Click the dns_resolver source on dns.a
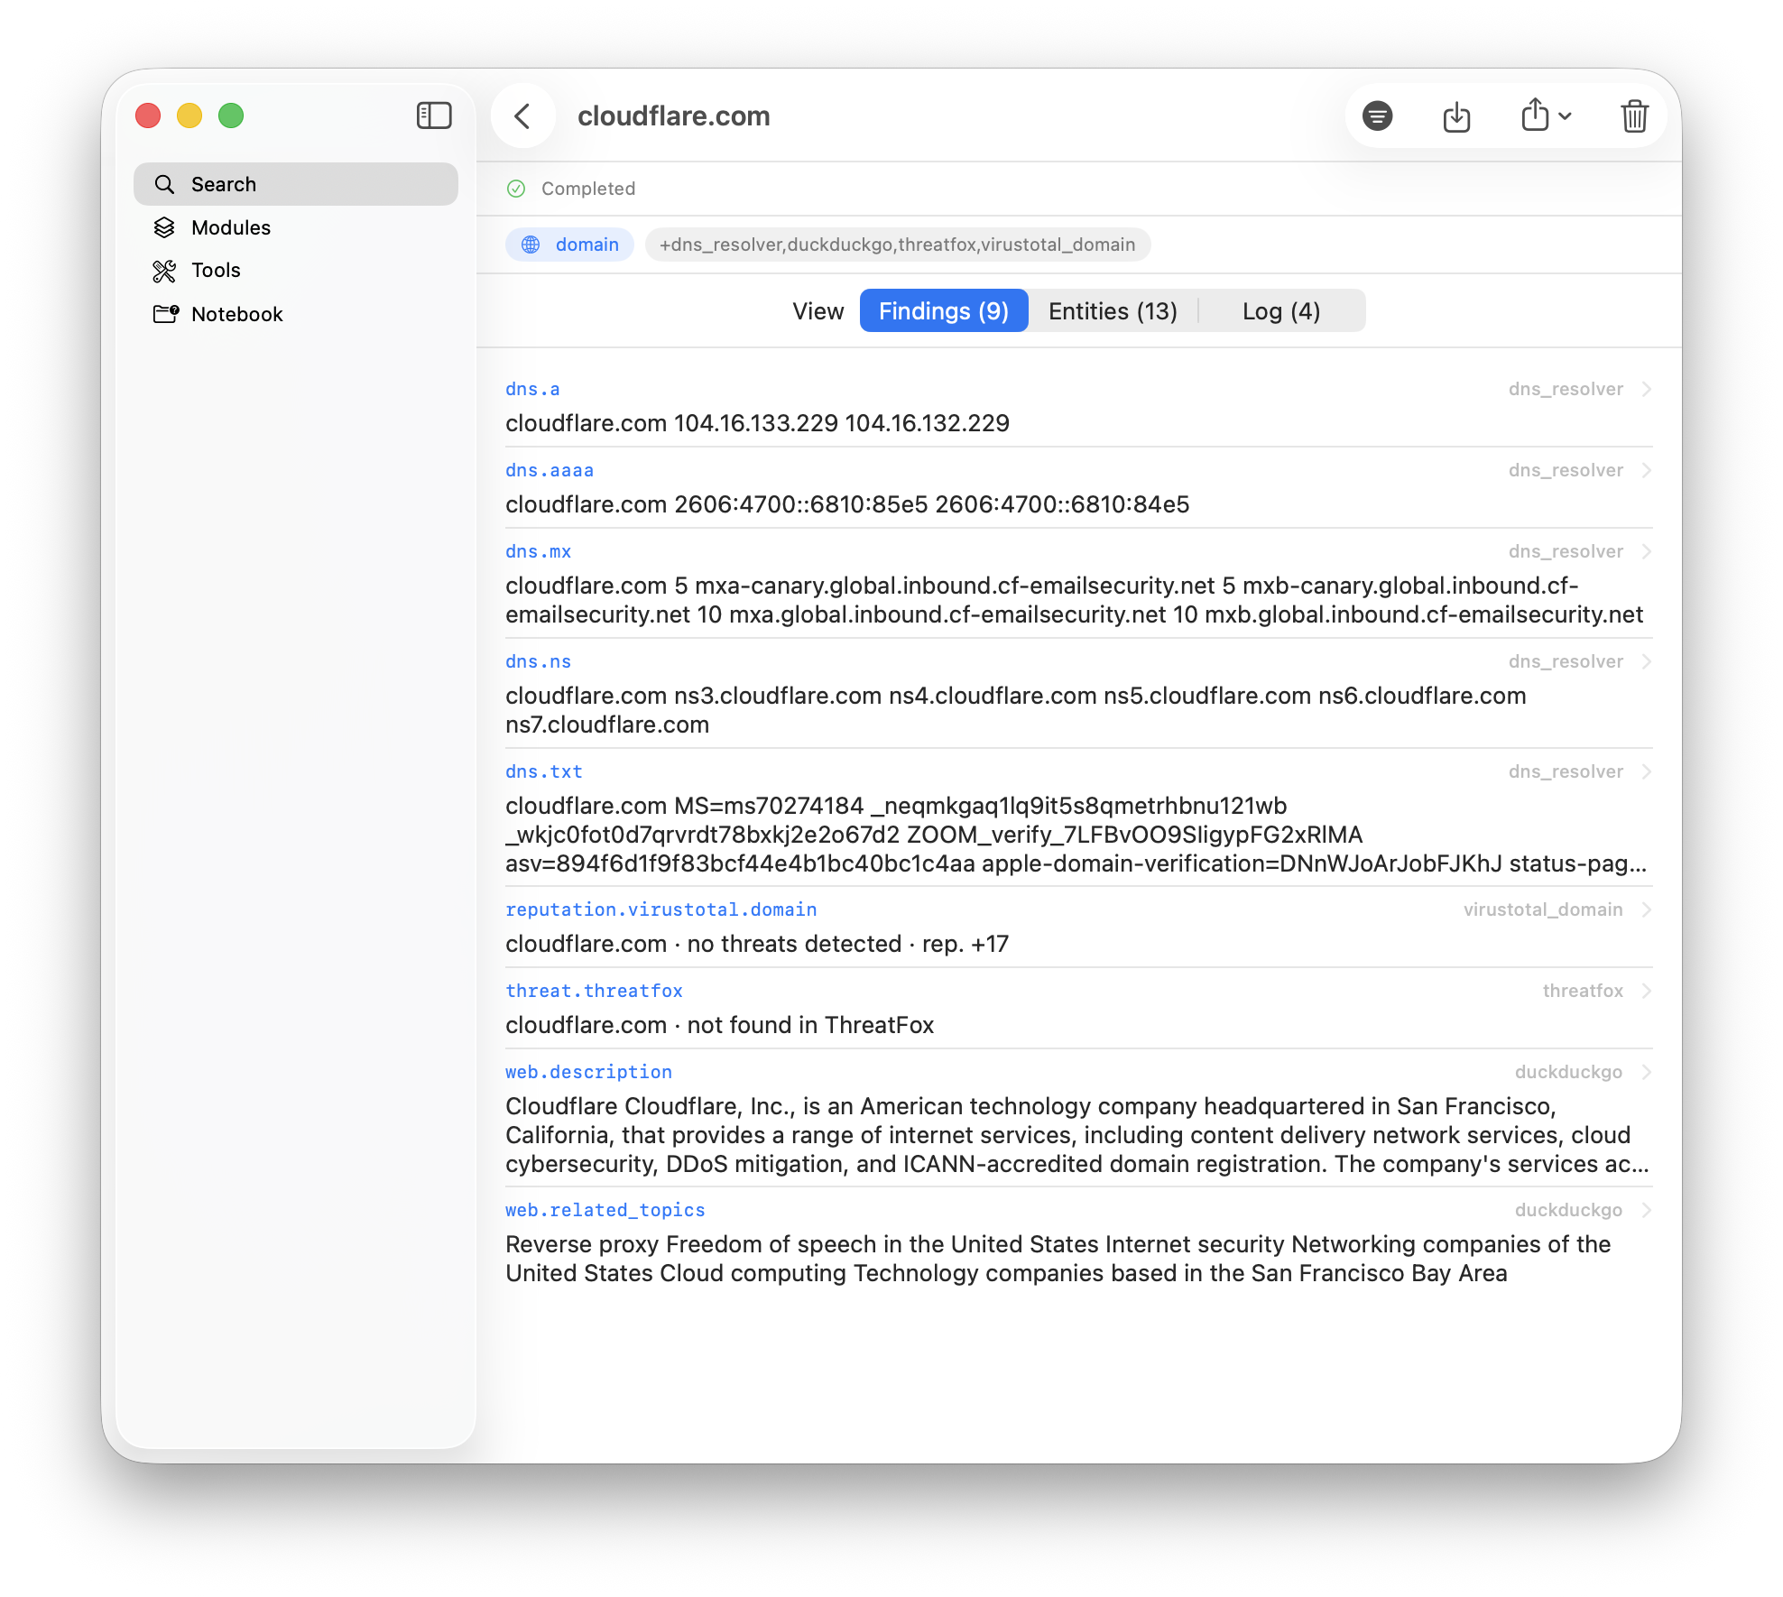1783x1597 pixels. [x=1566, y=389]
